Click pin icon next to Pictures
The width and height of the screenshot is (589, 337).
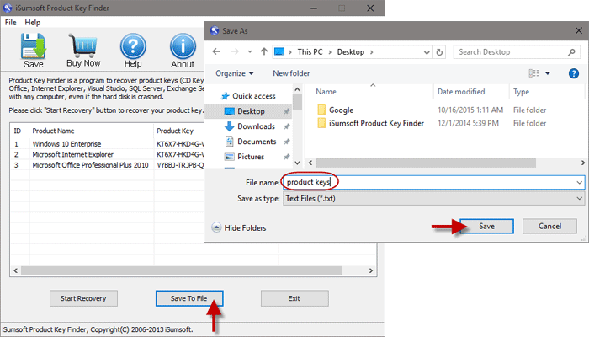[286, 157]
